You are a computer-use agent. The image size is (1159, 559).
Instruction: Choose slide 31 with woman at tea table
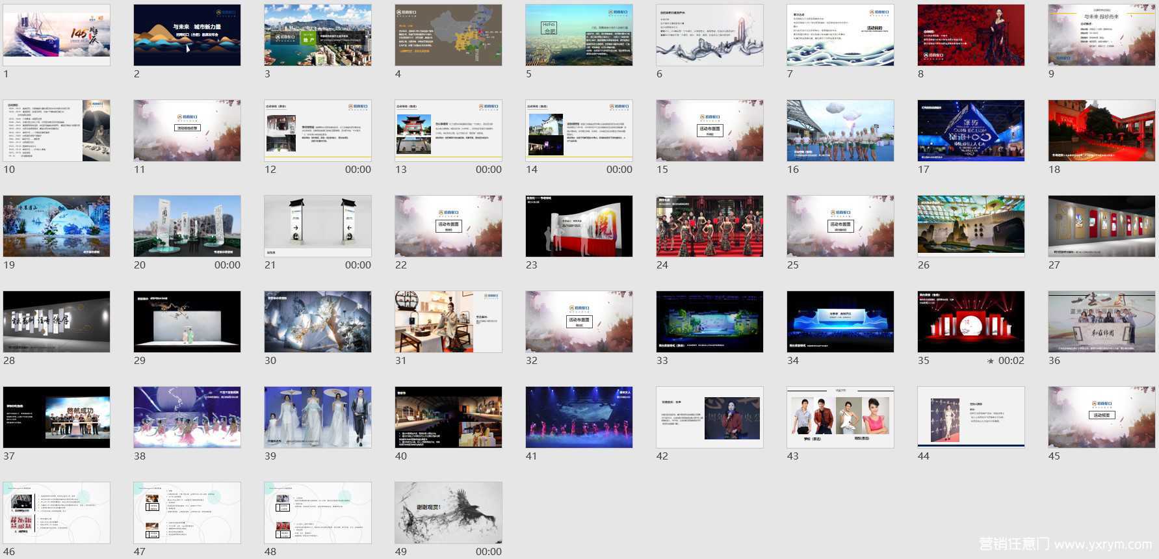point(449,322)
